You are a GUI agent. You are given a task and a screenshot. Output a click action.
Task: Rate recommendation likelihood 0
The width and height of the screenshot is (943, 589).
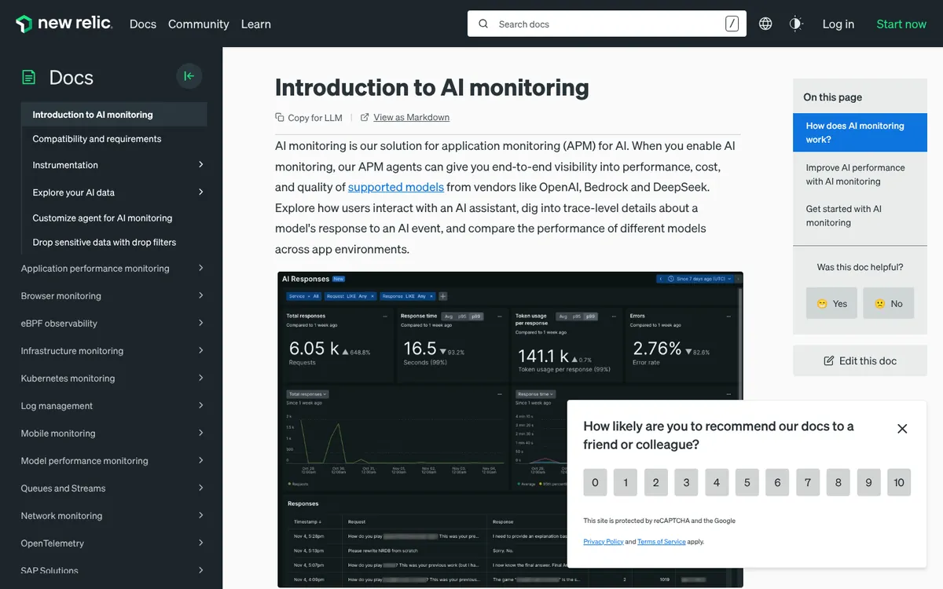pyautogui.click(x=595, y=482)
